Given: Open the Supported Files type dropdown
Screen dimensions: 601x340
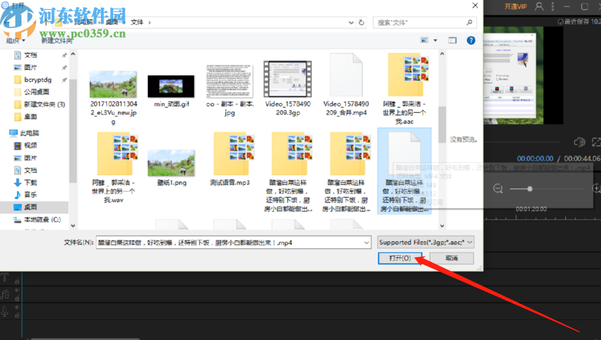Looking at the screenshot, I should coord(426,242).
